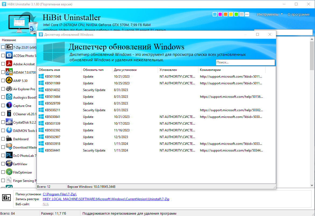Select the AIMP 5.30 icon
This screenshot has height=216, width=315.
[x=9, y=80]
